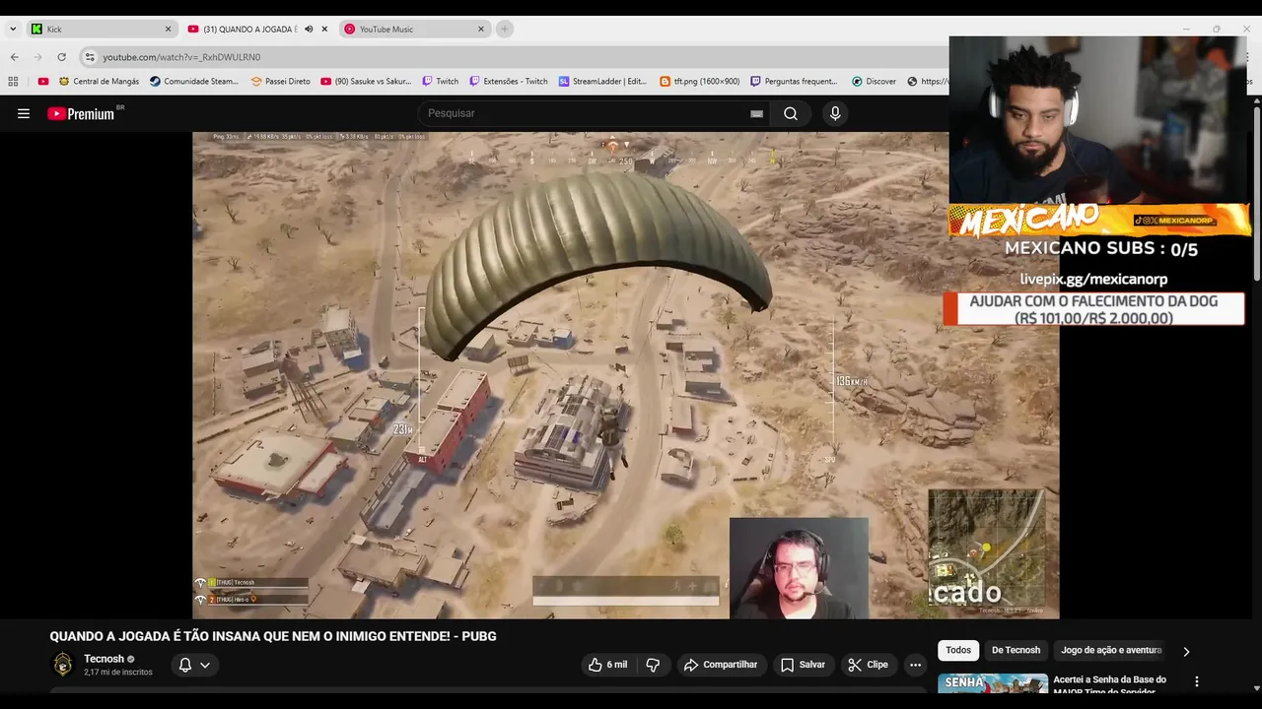Click the video title text QUANDO A JOGADA
Image resolution: width=1262 pixels, height=709 pixels.
tap(273, 636)
